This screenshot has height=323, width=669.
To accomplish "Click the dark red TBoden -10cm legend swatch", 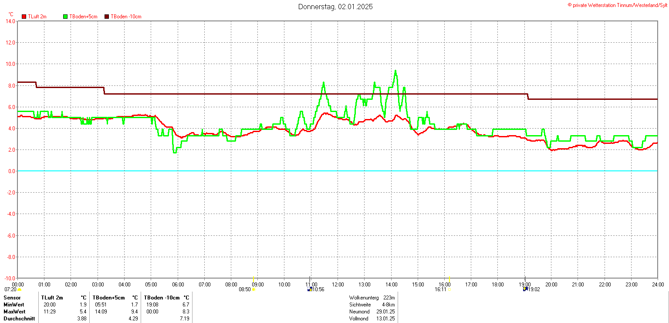I will pos(107,17).
